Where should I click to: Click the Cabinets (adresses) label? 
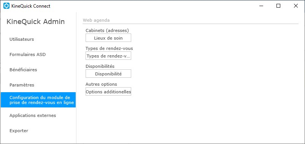107,30
